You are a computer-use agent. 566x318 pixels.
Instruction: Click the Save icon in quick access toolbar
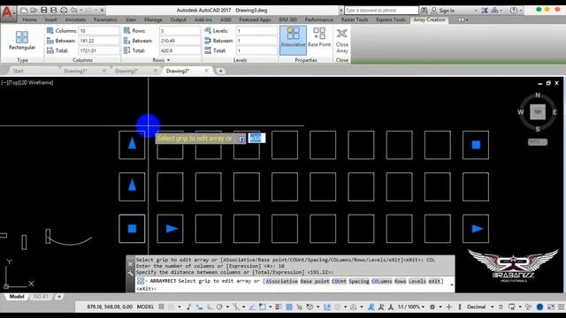point(43,11)
